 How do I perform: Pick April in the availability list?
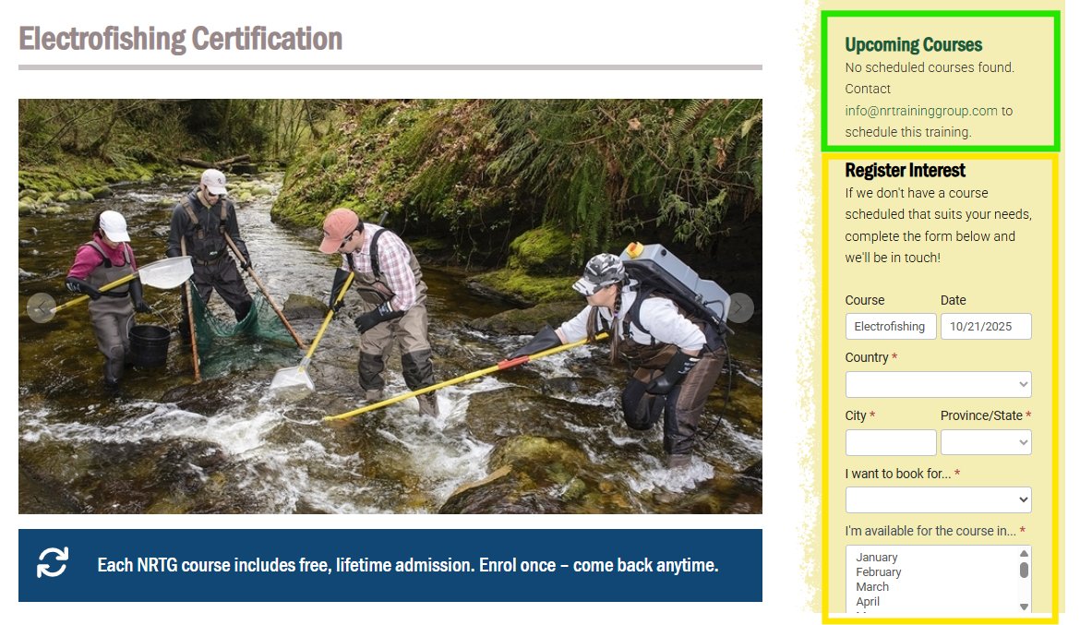[867, 602]
